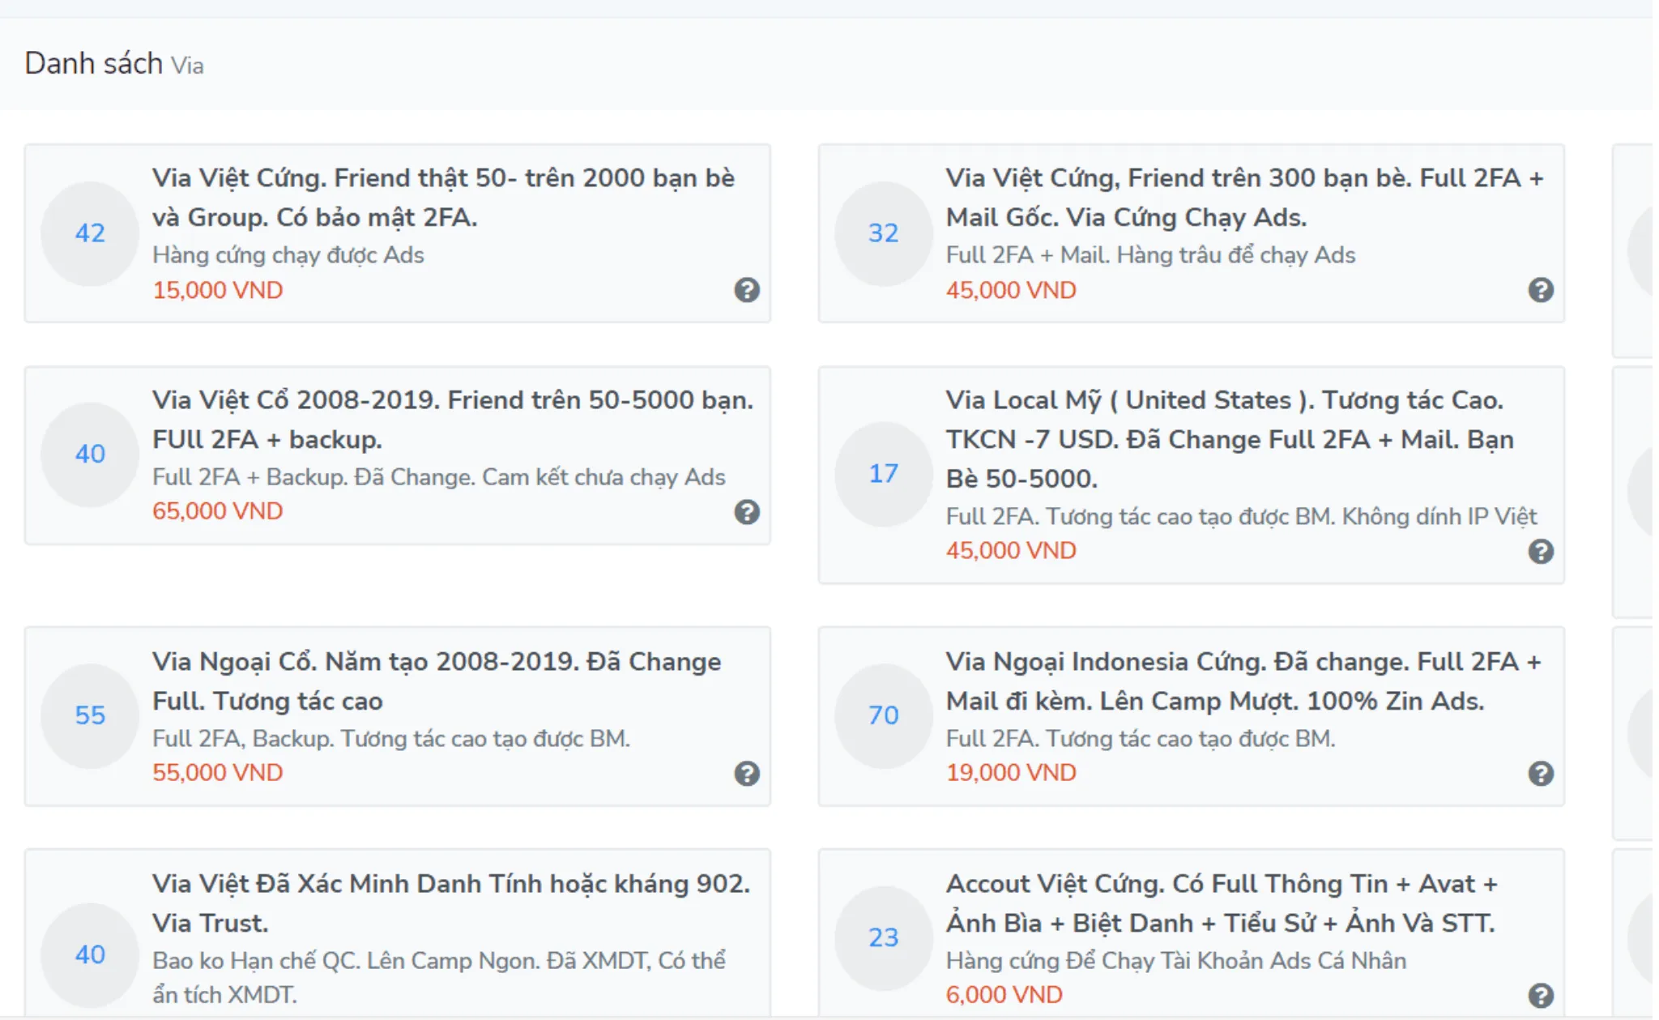Click the 65,000 VND price label

tap(217, 511)
